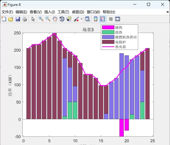
Task: Activate the Rotate 3D tool
Action: click(x=62, y=19)
